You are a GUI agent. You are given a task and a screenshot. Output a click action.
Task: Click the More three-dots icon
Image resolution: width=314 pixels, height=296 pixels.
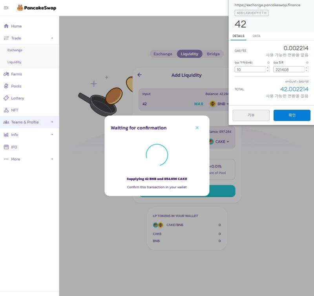[x=6, y=159]
